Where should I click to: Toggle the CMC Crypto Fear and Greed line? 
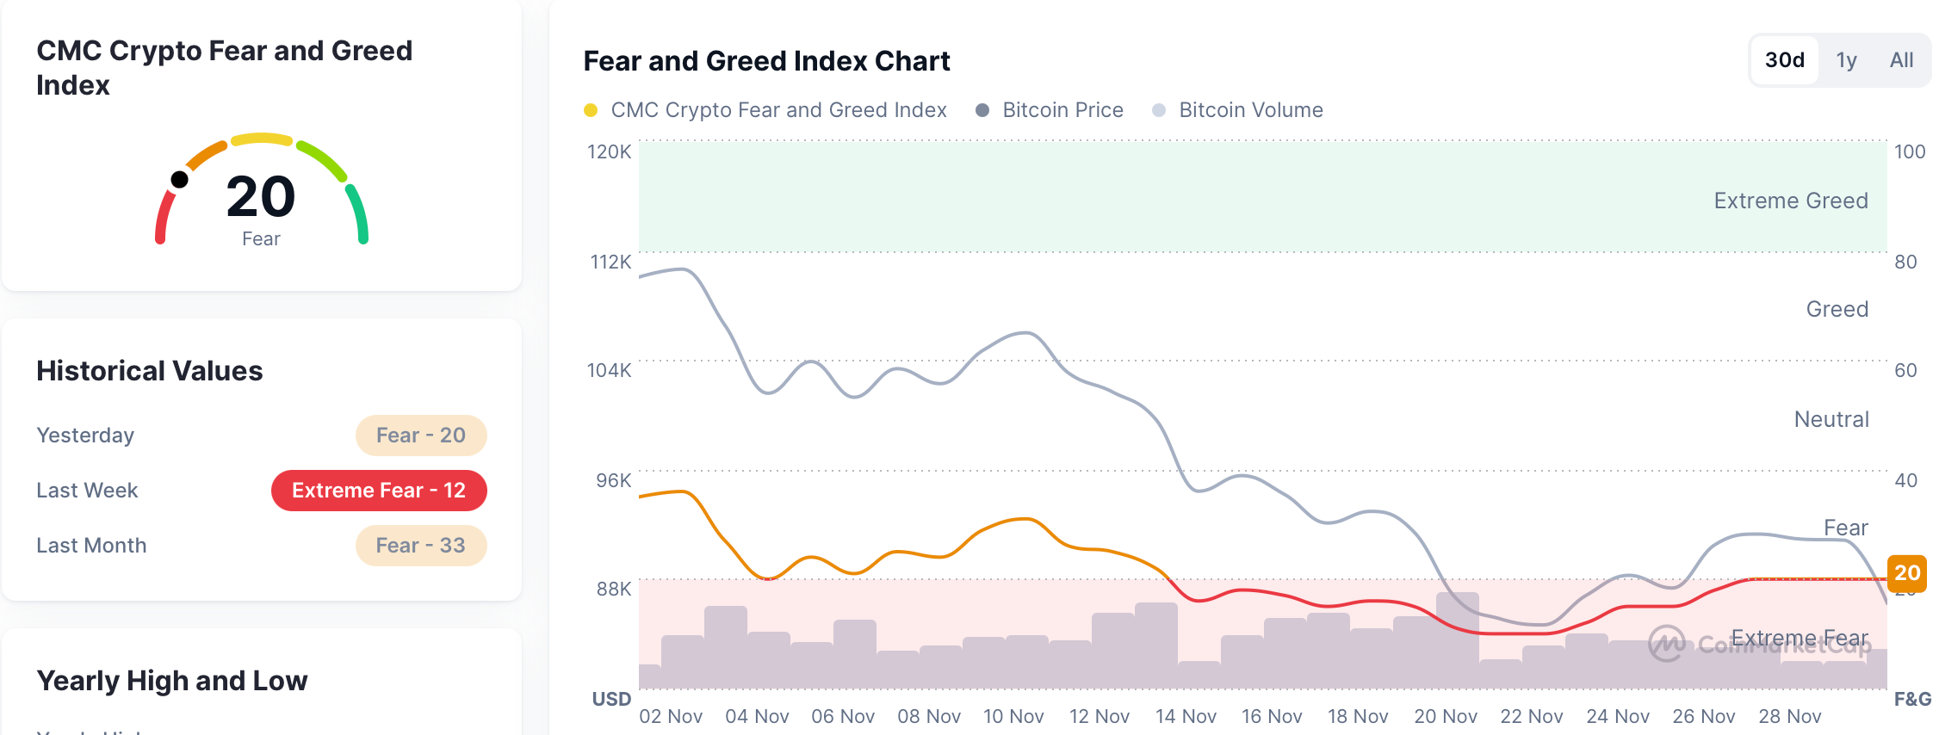(x=777, y=110)
